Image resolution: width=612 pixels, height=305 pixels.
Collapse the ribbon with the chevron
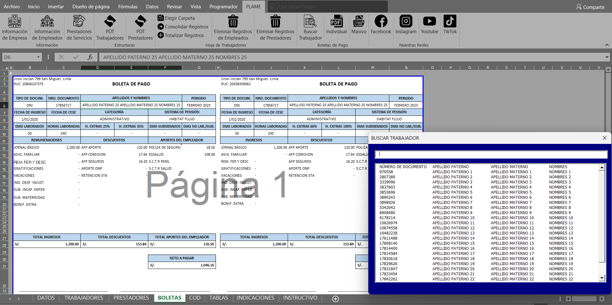[x=607, y=45]
